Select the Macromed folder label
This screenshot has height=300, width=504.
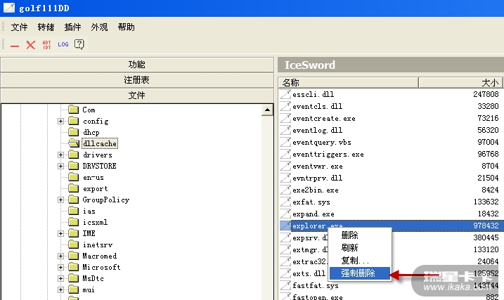(x=100, y=256)
